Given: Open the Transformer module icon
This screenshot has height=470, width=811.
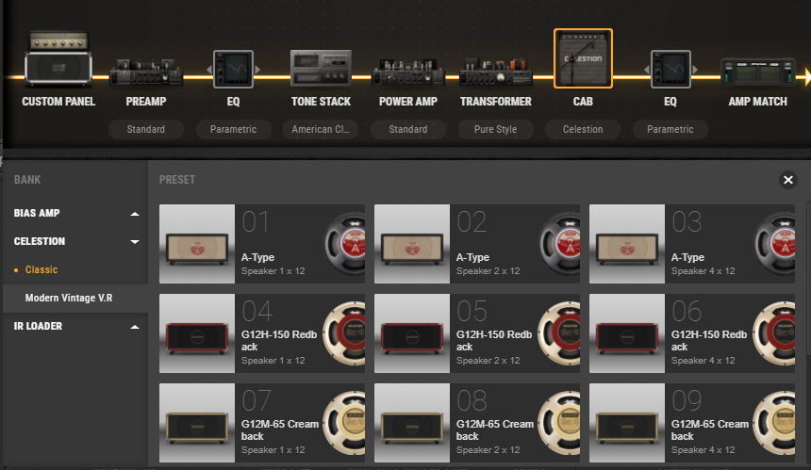Looking at the screenshot, I should point(495,73).
